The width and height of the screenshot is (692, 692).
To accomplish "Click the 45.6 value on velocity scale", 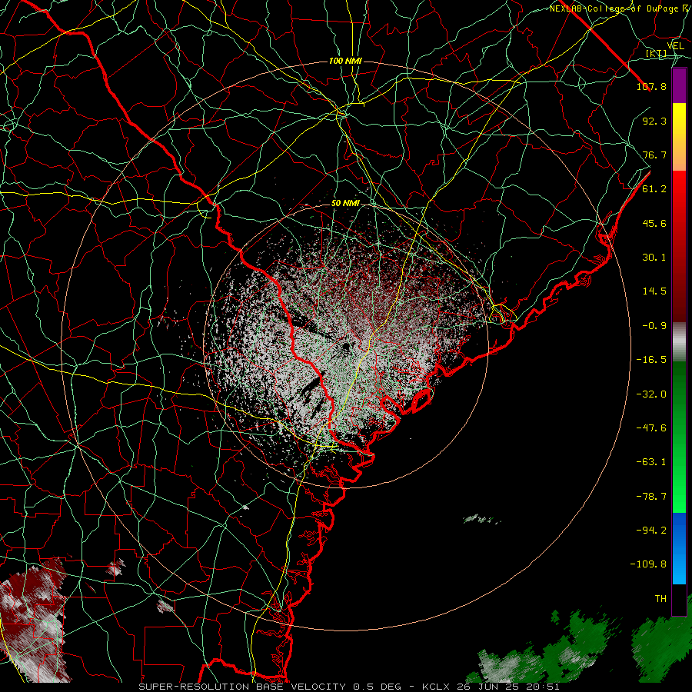I will coord(654,223).
